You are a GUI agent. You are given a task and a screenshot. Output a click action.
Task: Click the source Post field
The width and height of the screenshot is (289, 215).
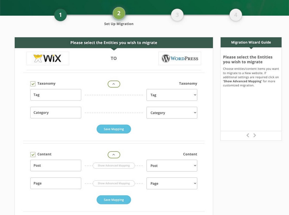[56, 166]
